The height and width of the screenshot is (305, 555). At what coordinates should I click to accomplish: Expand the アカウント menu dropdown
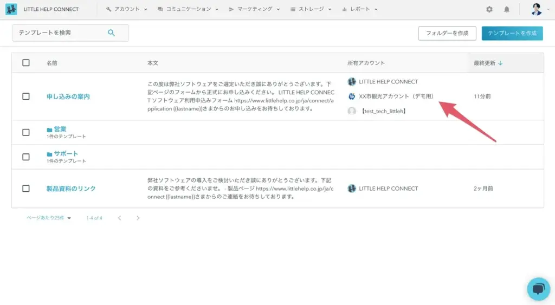(x=127, y=9)
